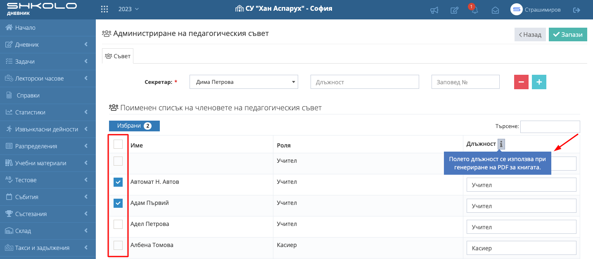Screen dimensions: 593x259
Task: Open the notifications bell icon
Action: click(474, 10)
